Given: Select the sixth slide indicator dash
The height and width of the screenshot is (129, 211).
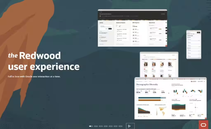Looking at the screenshot, I should point(115,126).
